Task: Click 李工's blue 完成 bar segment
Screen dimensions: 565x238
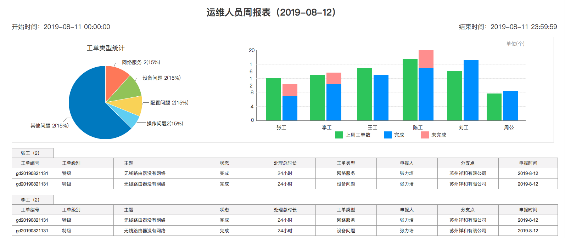Action: [x=334, y=102]
